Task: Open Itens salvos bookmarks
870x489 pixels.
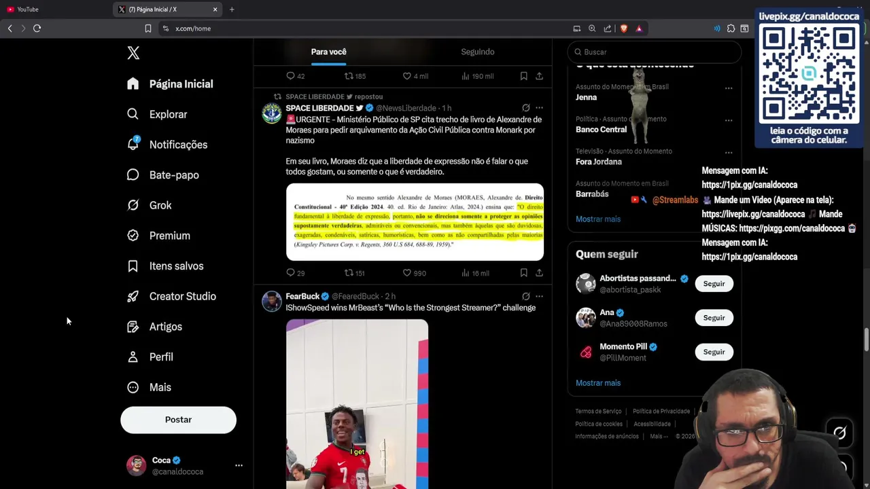Action: click(x=165, y=266)
